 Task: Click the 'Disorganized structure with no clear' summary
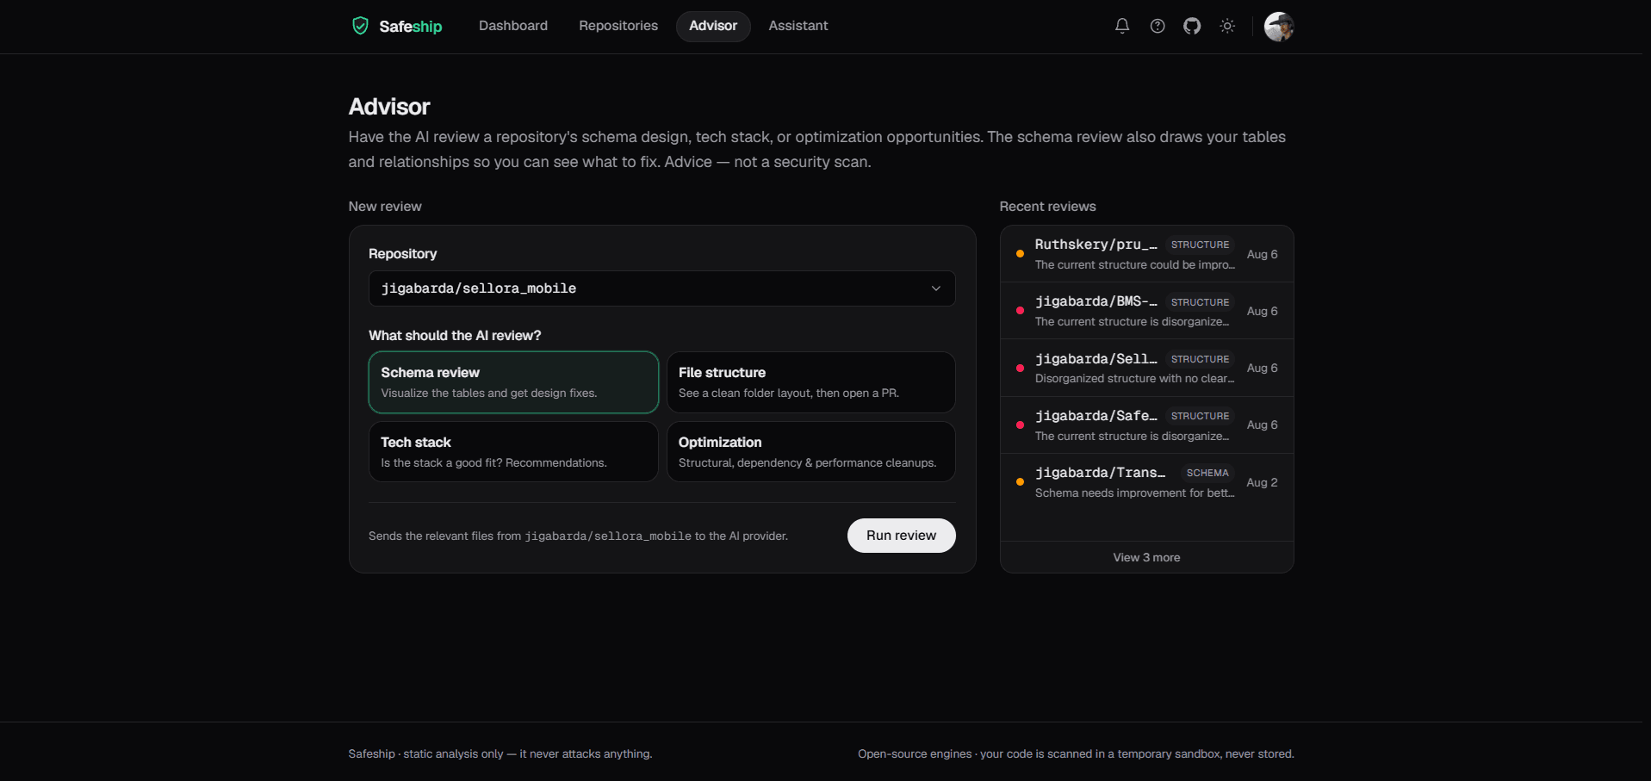tap(1134, 379)
